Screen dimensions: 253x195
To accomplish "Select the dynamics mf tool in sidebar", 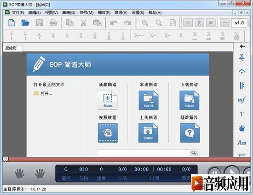I will 241,100.
